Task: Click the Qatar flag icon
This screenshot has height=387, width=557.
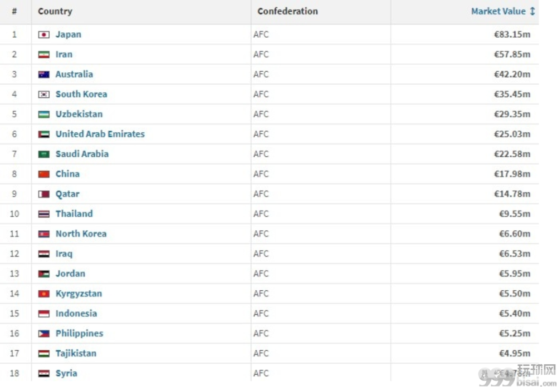Action: (x=43, y=194)
